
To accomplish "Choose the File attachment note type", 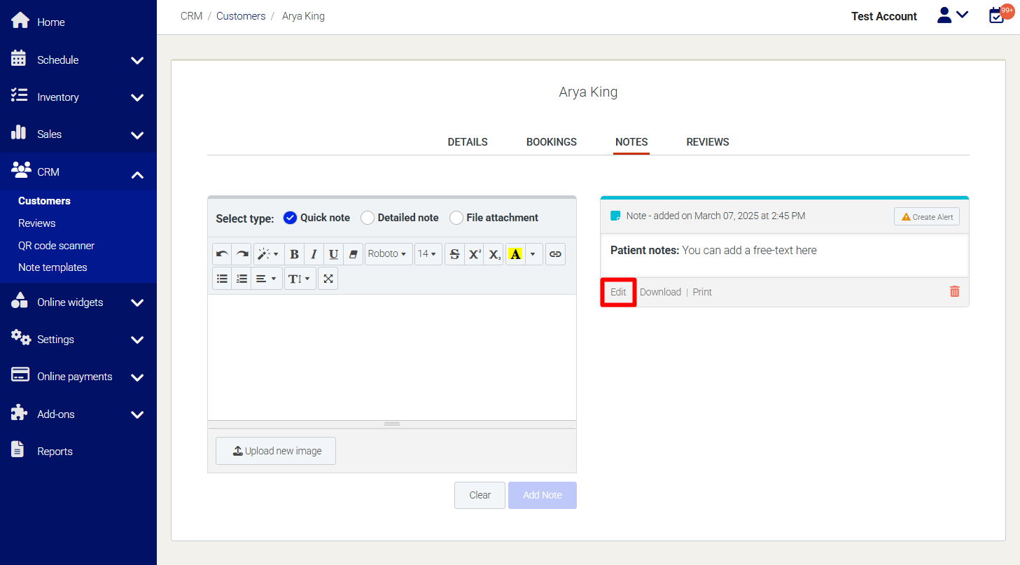I will 456,218.
